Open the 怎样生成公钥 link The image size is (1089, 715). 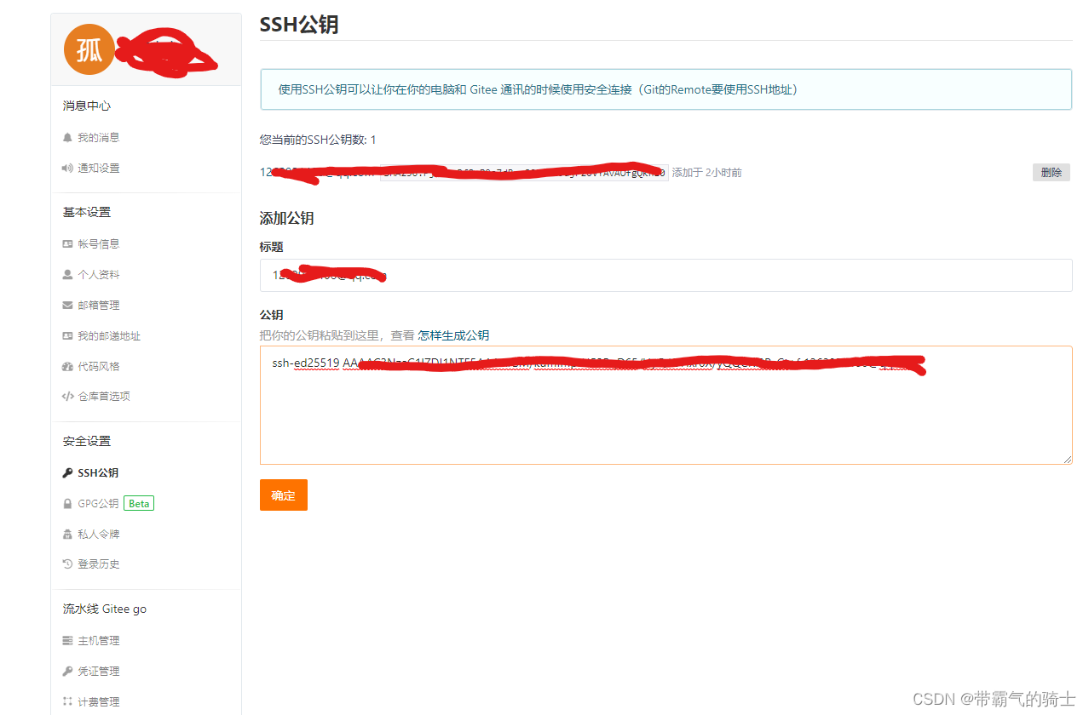pyautogui.click(x=453, y=335)
